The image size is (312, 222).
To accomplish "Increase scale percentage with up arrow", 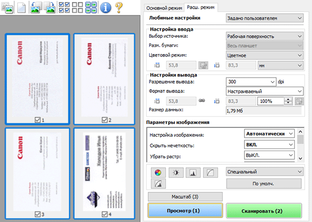I will (x=288, y=100).
